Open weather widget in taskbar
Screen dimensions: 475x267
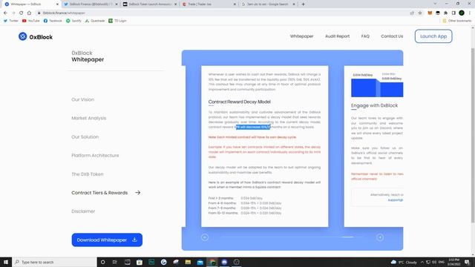tap(404, 262)
